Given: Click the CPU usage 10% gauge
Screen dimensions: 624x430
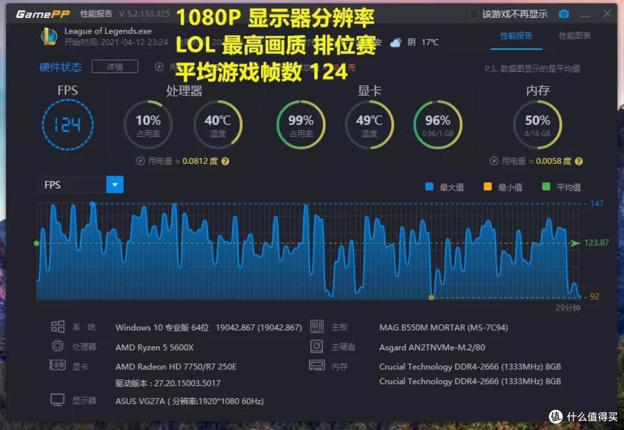Looking at the screenshot, I should pos(148,125).
